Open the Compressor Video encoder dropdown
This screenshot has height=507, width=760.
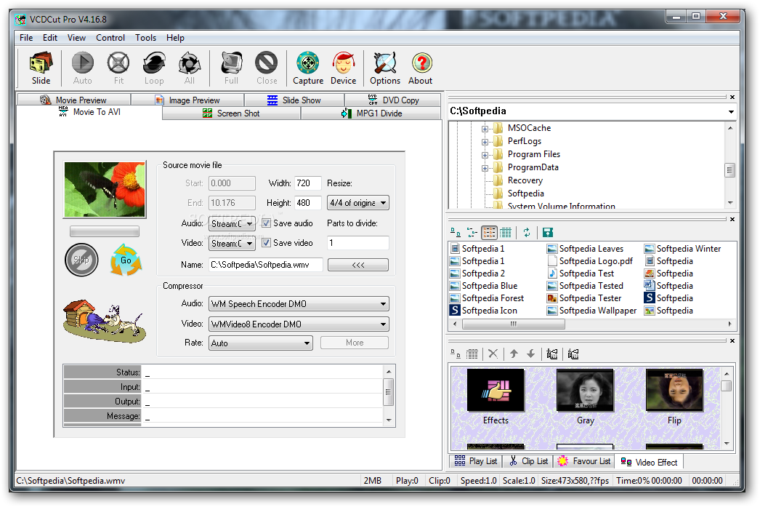point(299,324)
